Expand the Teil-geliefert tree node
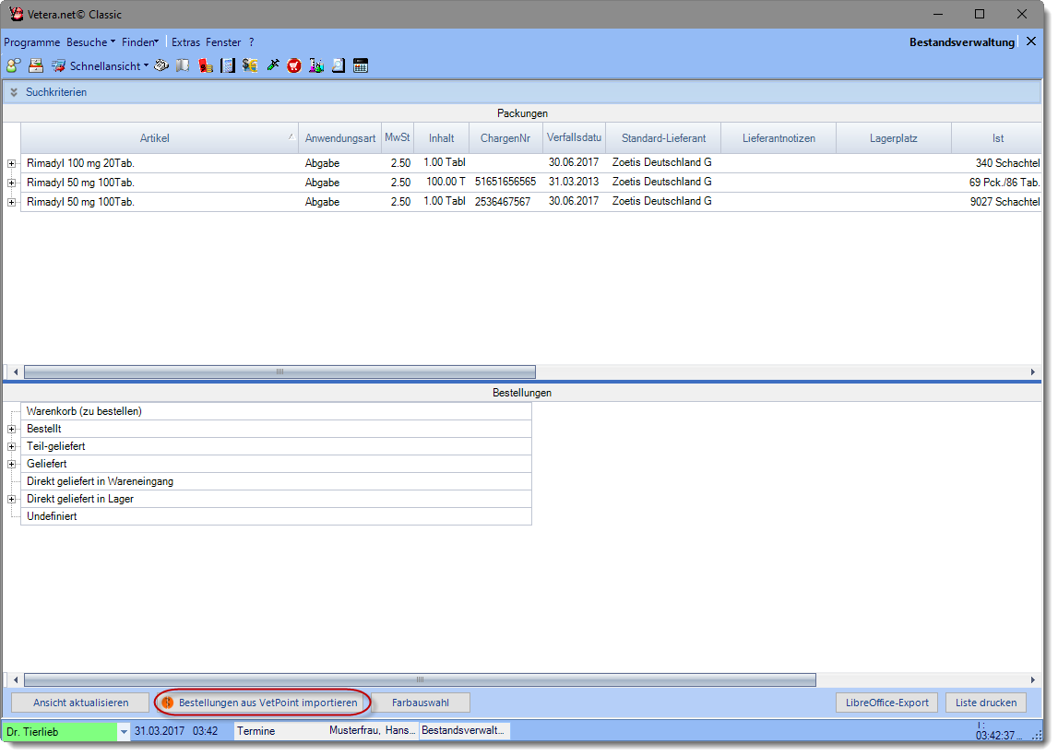Viewport: 1058px width, 756px height. pyautogui.click(x=12, y=447)
